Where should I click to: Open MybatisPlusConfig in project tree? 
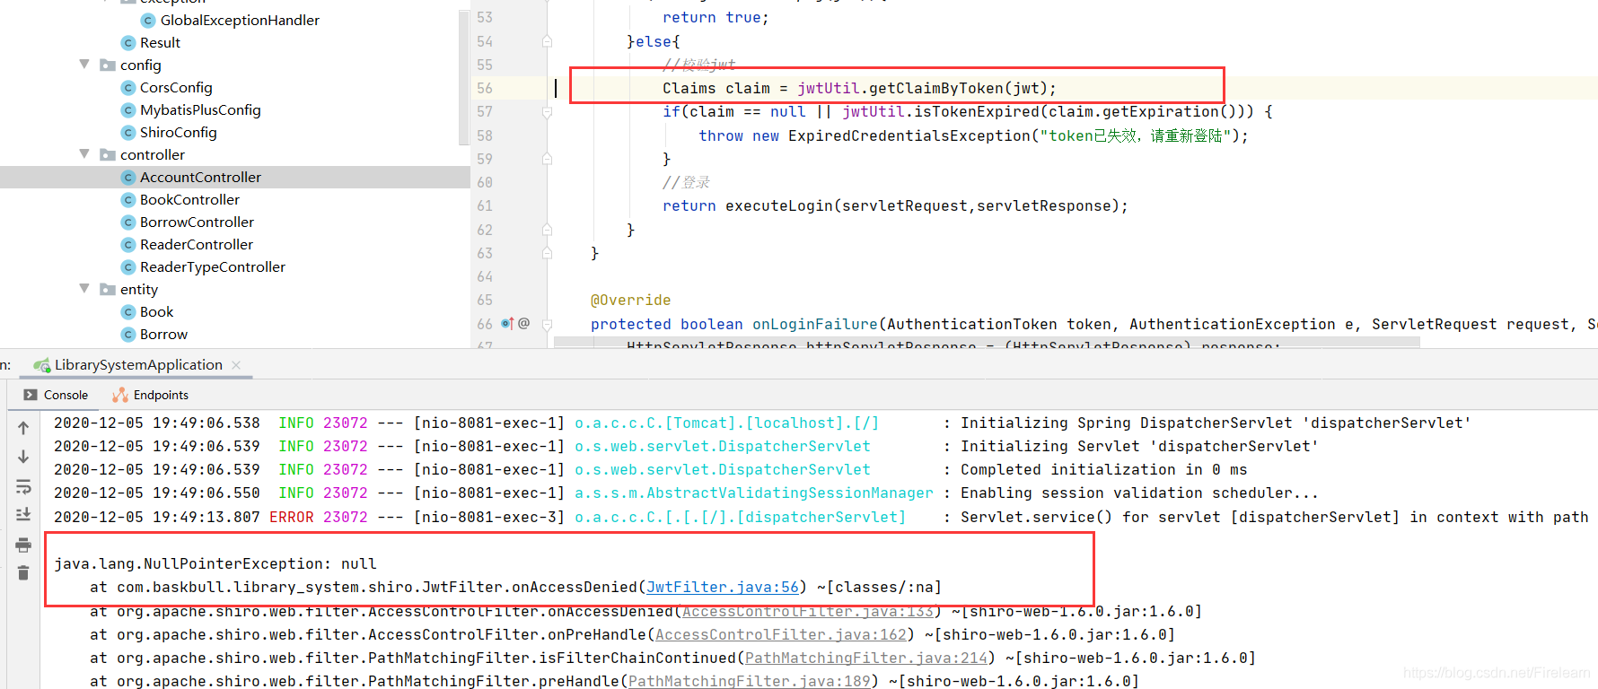[x=200, y=109]
